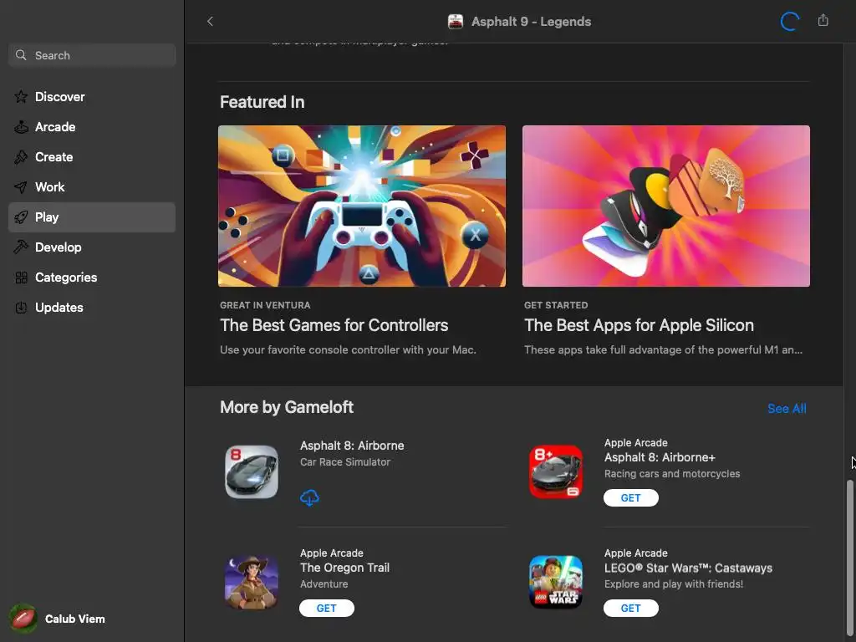Open The Best Apps for Apple Silicon artwork

(x=665, y=206)
